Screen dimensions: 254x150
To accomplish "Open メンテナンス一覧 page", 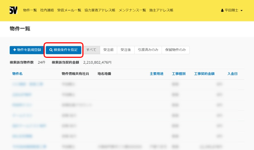I will click(132, 10).
